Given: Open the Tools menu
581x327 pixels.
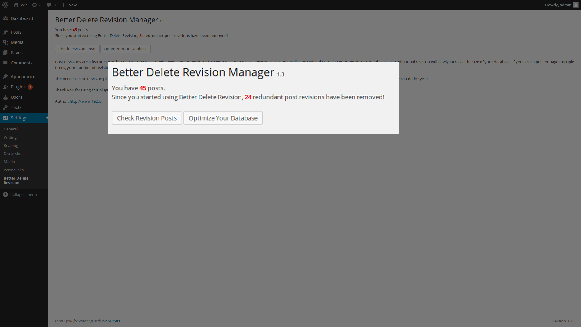Looking at the screenshot, I should (16, 107).
